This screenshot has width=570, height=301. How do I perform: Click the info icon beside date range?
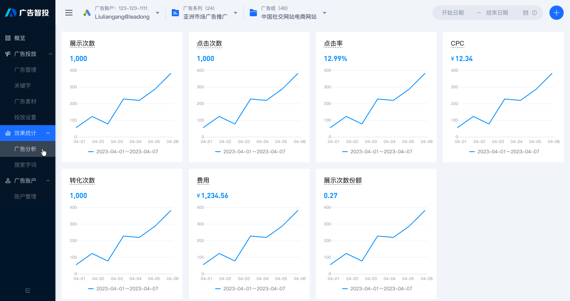pyautogui.click(x=534, y=13)
